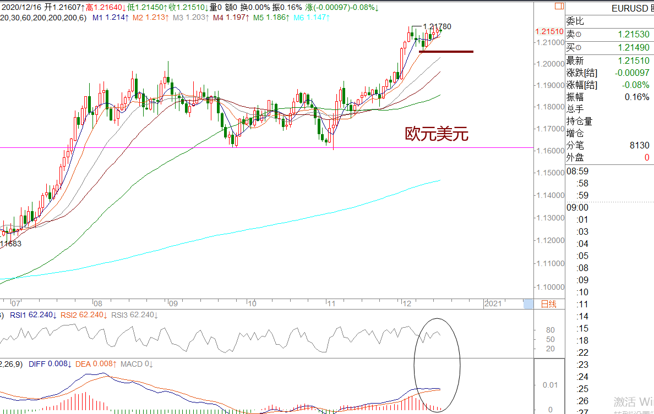Click the 07 month marker on time axis

coord(15,303)
